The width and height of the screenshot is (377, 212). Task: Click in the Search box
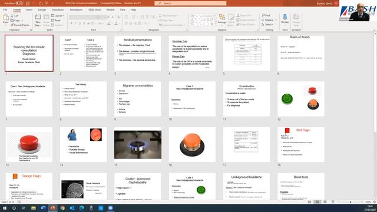(x=190, y=3)
